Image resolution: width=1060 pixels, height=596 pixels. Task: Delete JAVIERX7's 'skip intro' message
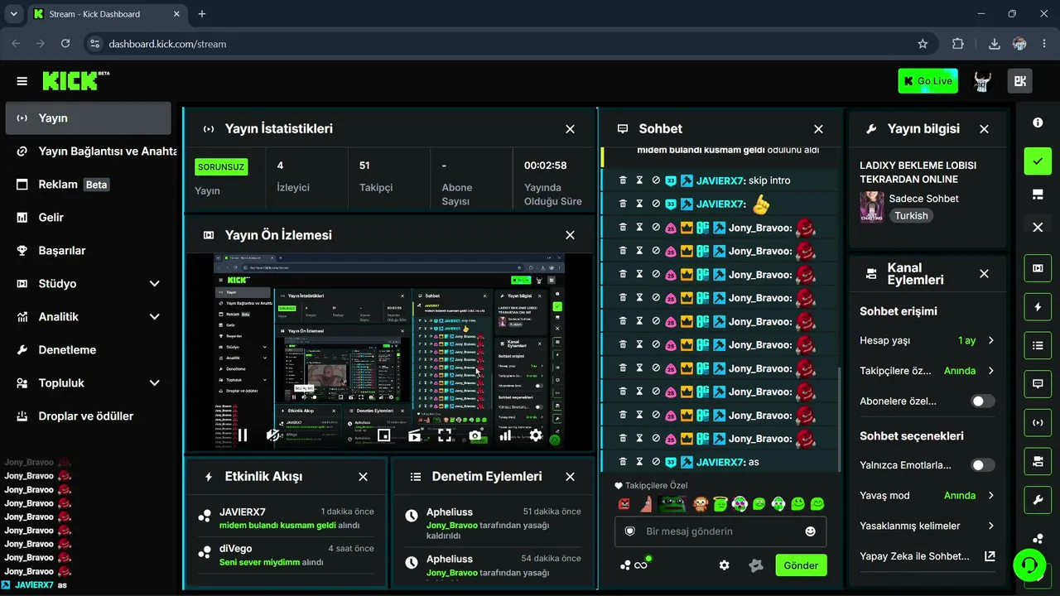tap(624, 180)
